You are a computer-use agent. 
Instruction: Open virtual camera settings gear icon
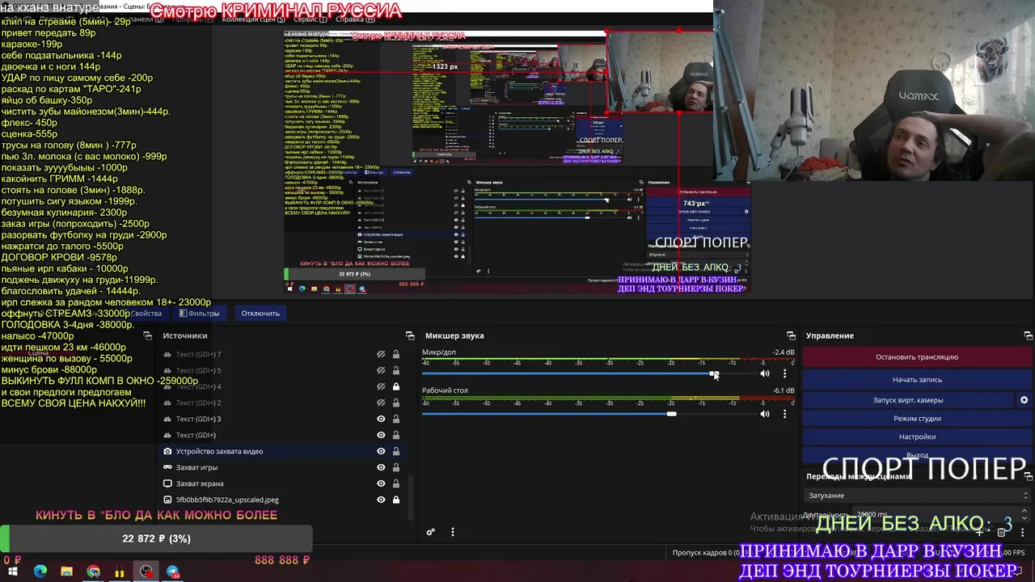(x=1024, y=400)
